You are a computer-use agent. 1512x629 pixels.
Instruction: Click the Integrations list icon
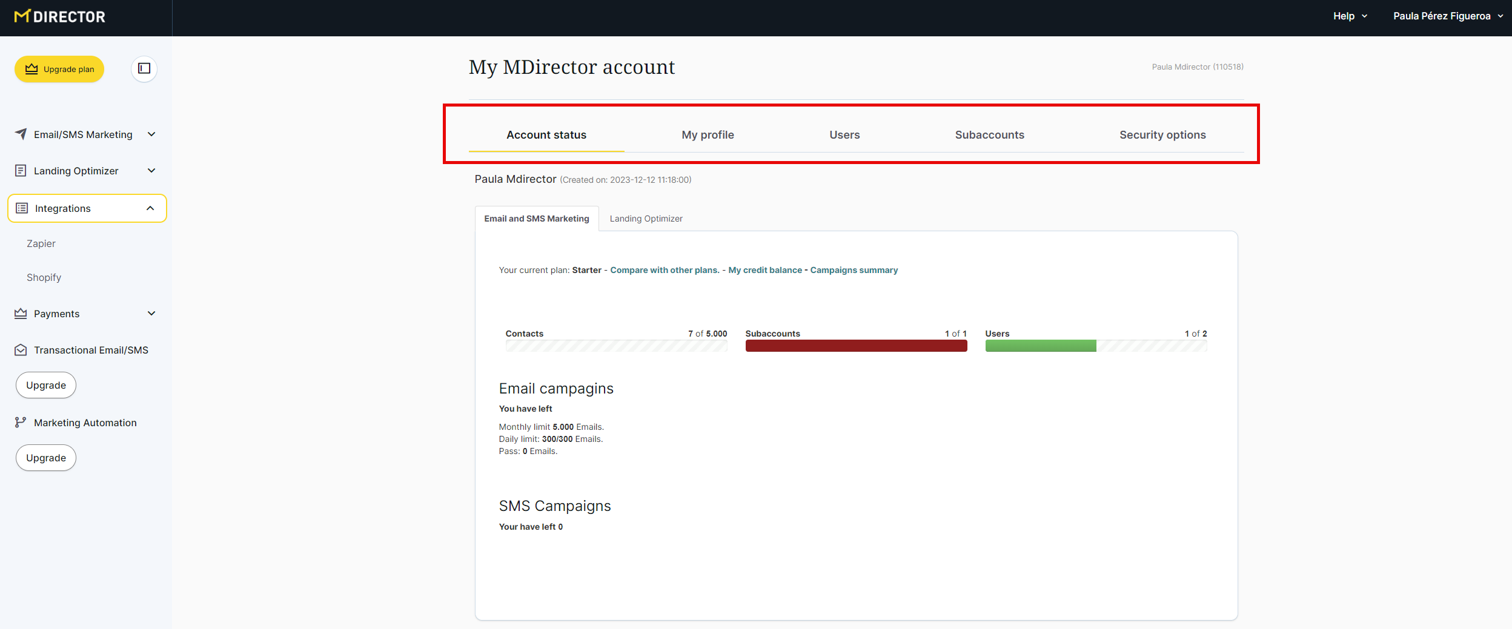coord(22,208)
